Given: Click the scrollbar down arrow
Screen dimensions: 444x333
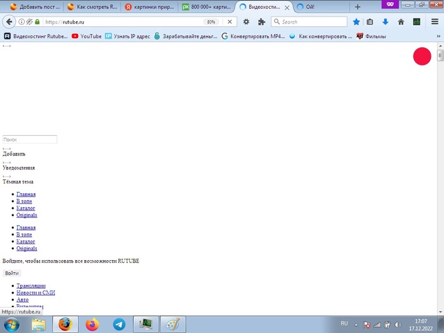Looking at the screenshot, I should click(440, 312).
